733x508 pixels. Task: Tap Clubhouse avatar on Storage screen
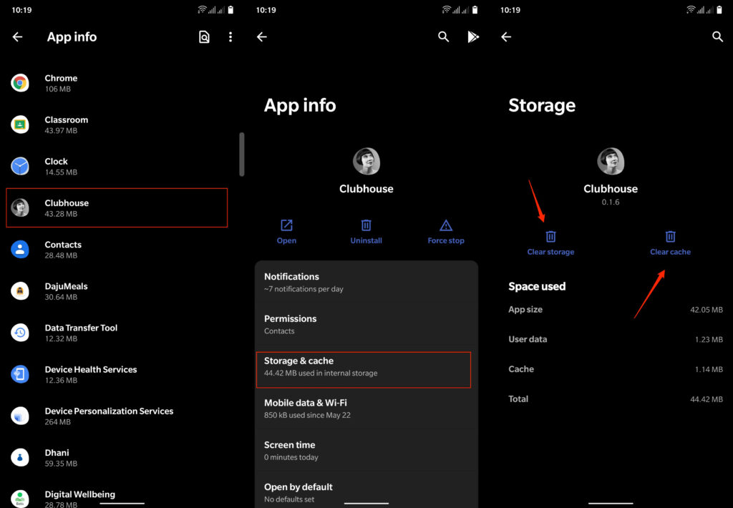click(x=611, y=161)
